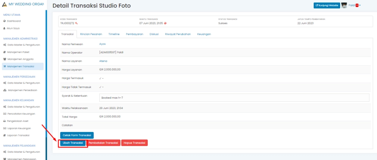The width and height of the screenshot is (377, 160).
Task: Switch to the Rincian Pesanan tab
Action: coord(92,34)
